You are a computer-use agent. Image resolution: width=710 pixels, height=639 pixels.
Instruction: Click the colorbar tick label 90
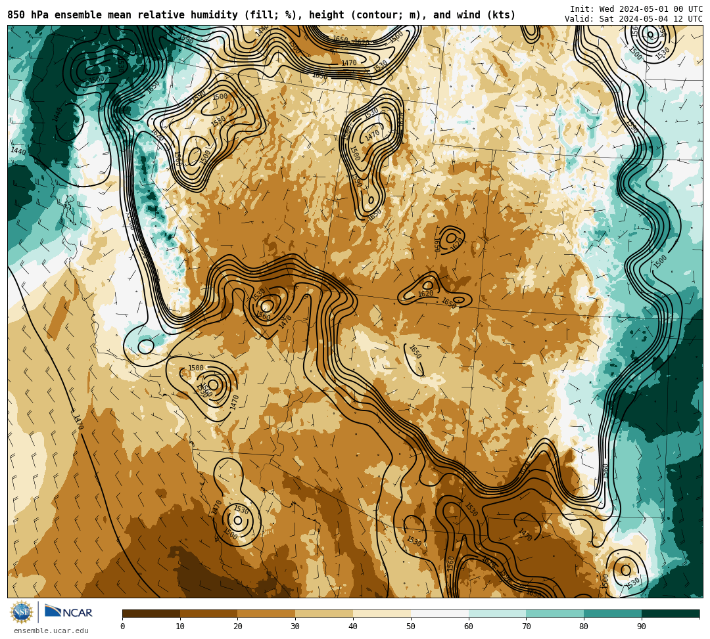(x=642, y=627)
